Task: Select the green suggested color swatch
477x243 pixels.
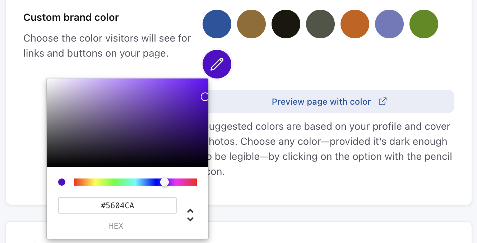Action: (x=424, y=24)
